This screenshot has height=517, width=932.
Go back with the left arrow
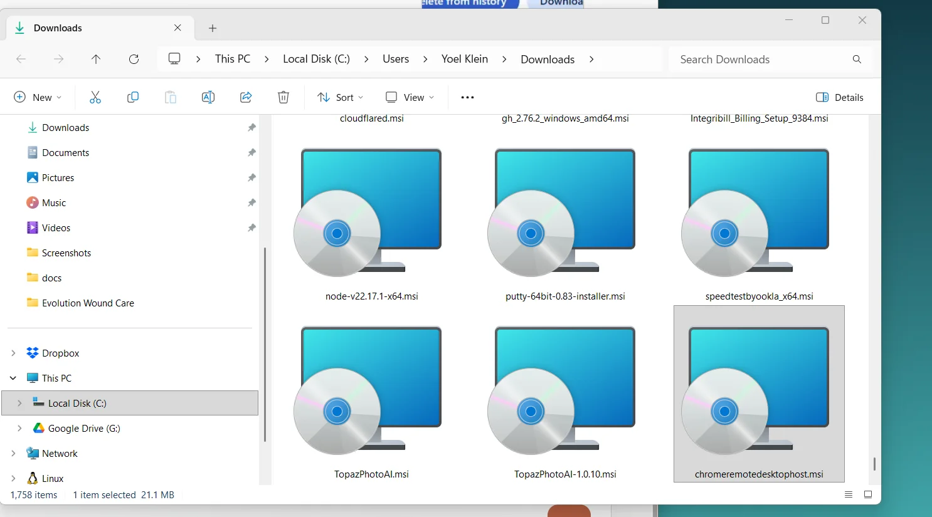pos(21,59)
